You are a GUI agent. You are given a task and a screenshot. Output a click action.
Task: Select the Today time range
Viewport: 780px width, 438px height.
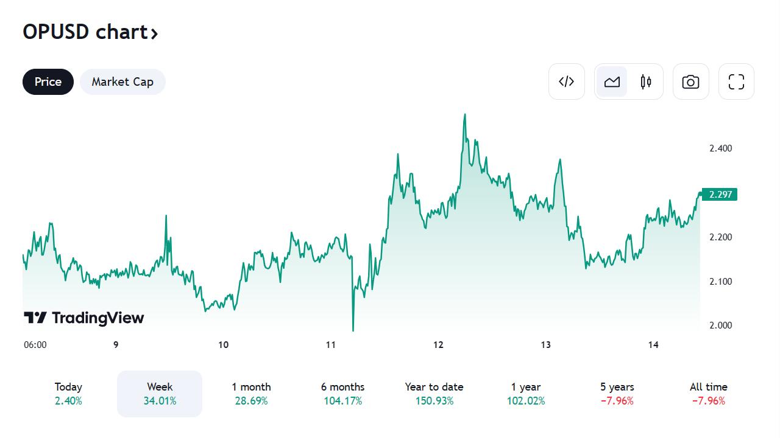coord(68,394)
